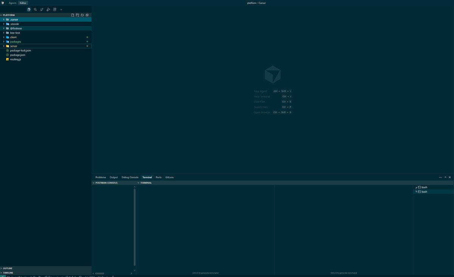Screen dimensions: 454x277
Task: Open the Explorer view icon
Action: 29,9
